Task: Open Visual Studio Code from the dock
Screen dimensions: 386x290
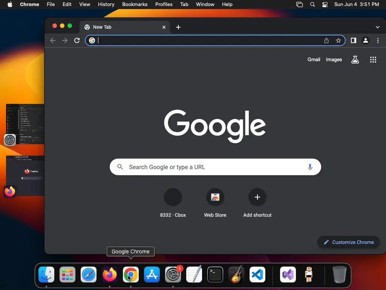Action: (257, 275)
